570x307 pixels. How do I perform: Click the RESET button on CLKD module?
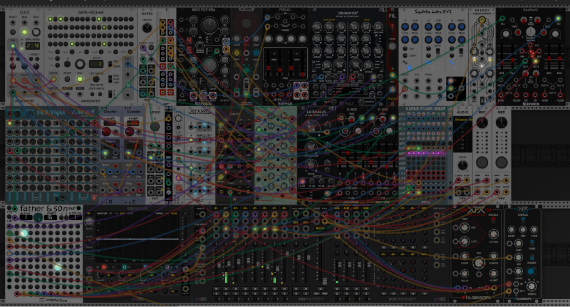(13, 32)
